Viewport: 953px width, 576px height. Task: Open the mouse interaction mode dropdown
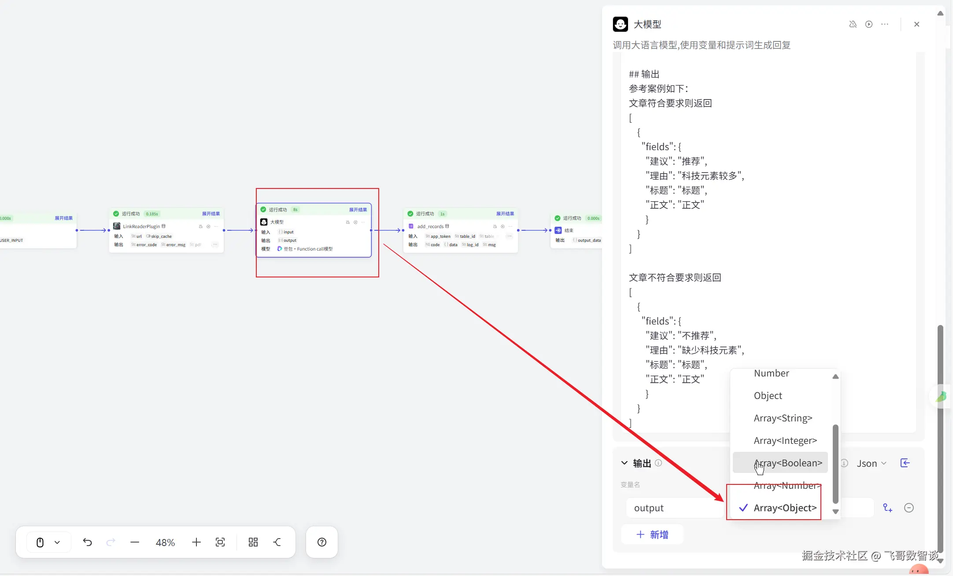coord(57,542)
